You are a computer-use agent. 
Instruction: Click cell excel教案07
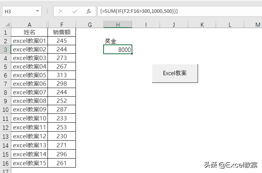click(30, 92)
